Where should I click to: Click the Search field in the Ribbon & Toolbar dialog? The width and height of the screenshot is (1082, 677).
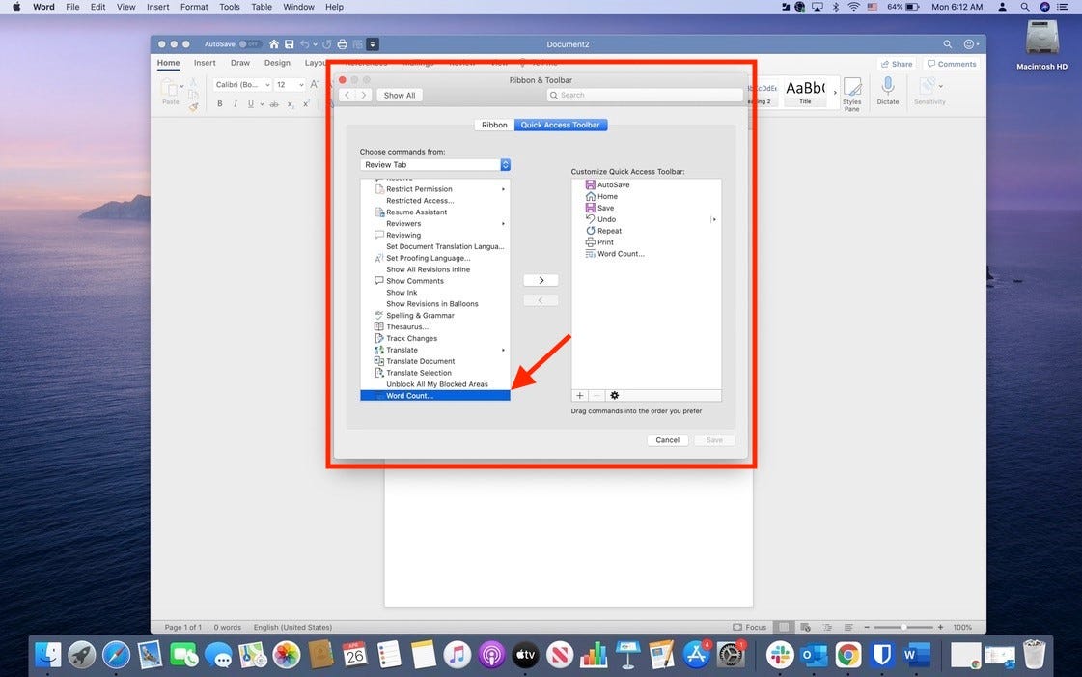[x=645, y=96]
